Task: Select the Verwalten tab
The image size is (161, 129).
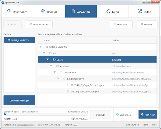Action: (81, 11)
